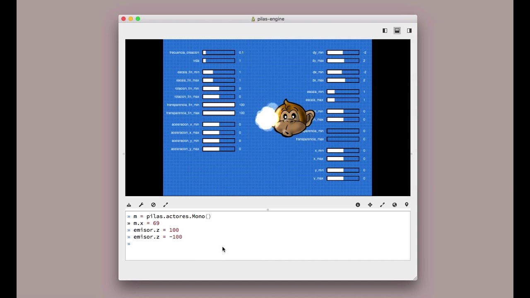This screenshot has height=298, width=530.
Task: Adjust the aceleracion_x_max slider
Action: click(x=219, y=132)
